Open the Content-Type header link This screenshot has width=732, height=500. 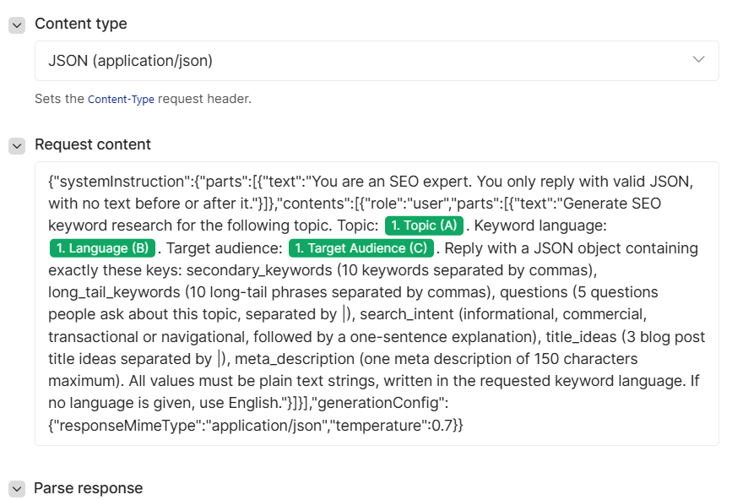(121, 100)
